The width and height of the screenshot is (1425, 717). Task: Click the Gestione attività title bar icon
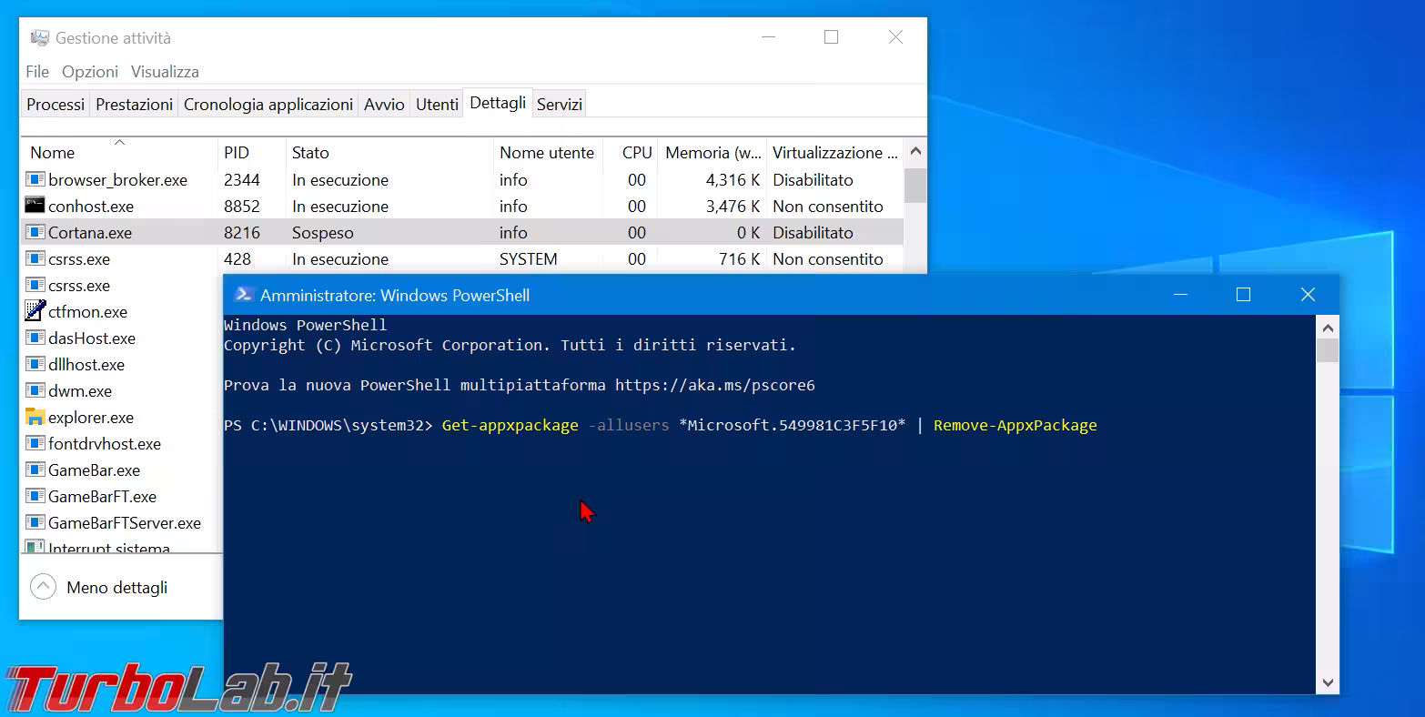[39, 38]
